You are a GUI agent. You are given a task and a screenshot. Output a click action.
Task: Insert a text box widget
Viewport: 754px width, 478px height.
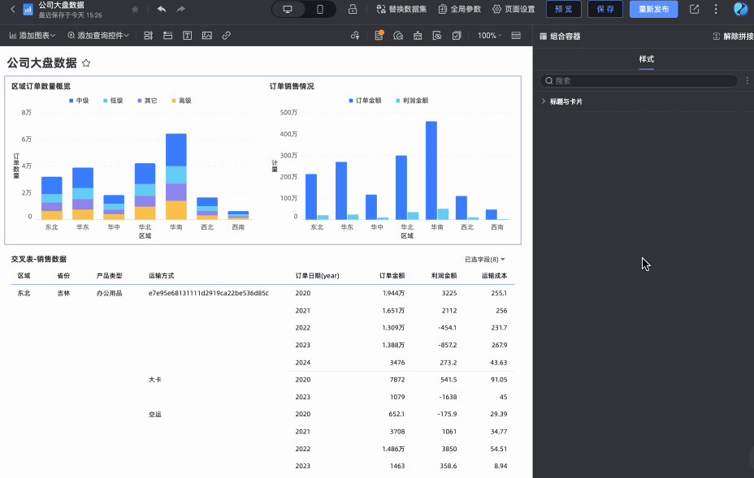(x=187, y=36)
